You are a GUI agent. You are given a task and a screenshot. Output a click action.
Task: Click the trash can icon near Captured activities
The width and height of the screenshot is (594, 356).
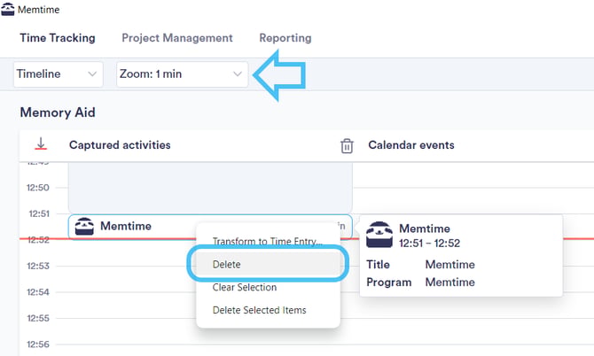pos(347,145)
